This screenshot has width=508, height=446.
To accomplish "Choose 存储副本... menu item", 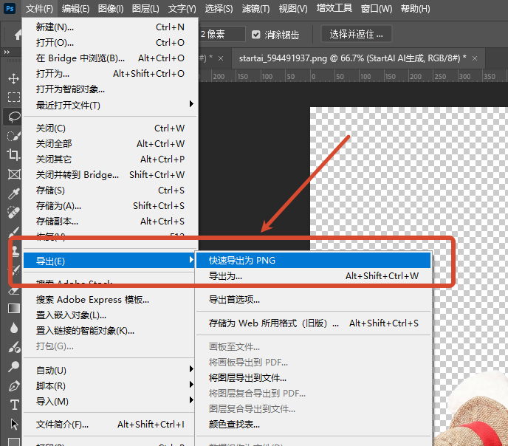I will click(x=110, y=222).
